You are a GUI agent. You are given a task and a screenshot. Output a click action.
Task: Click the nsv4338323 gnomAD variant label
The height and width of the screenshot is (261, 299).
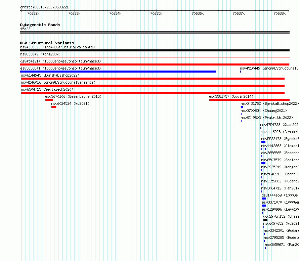point(57,47)
